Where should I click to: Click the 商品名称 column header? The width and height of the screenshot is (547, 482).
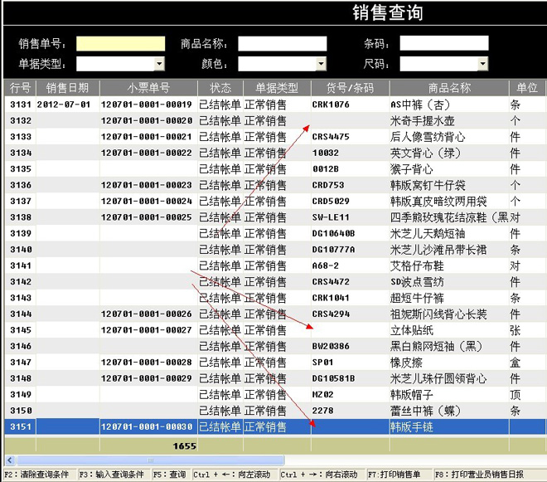[449, 88]
